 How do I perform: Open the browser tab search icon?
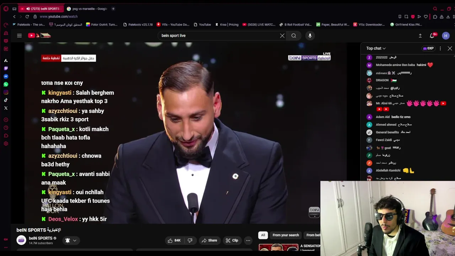tap(435, 9)
